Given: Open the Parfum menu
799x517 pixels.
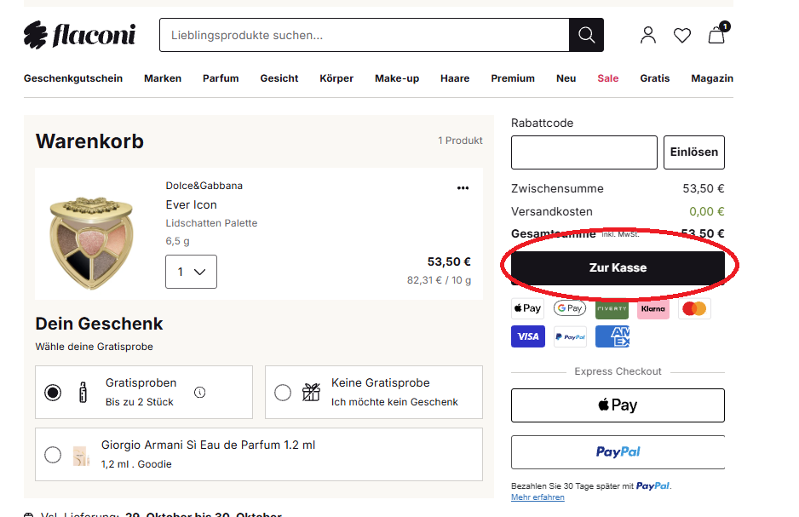Looking at the screenshot, I should 221,78.
